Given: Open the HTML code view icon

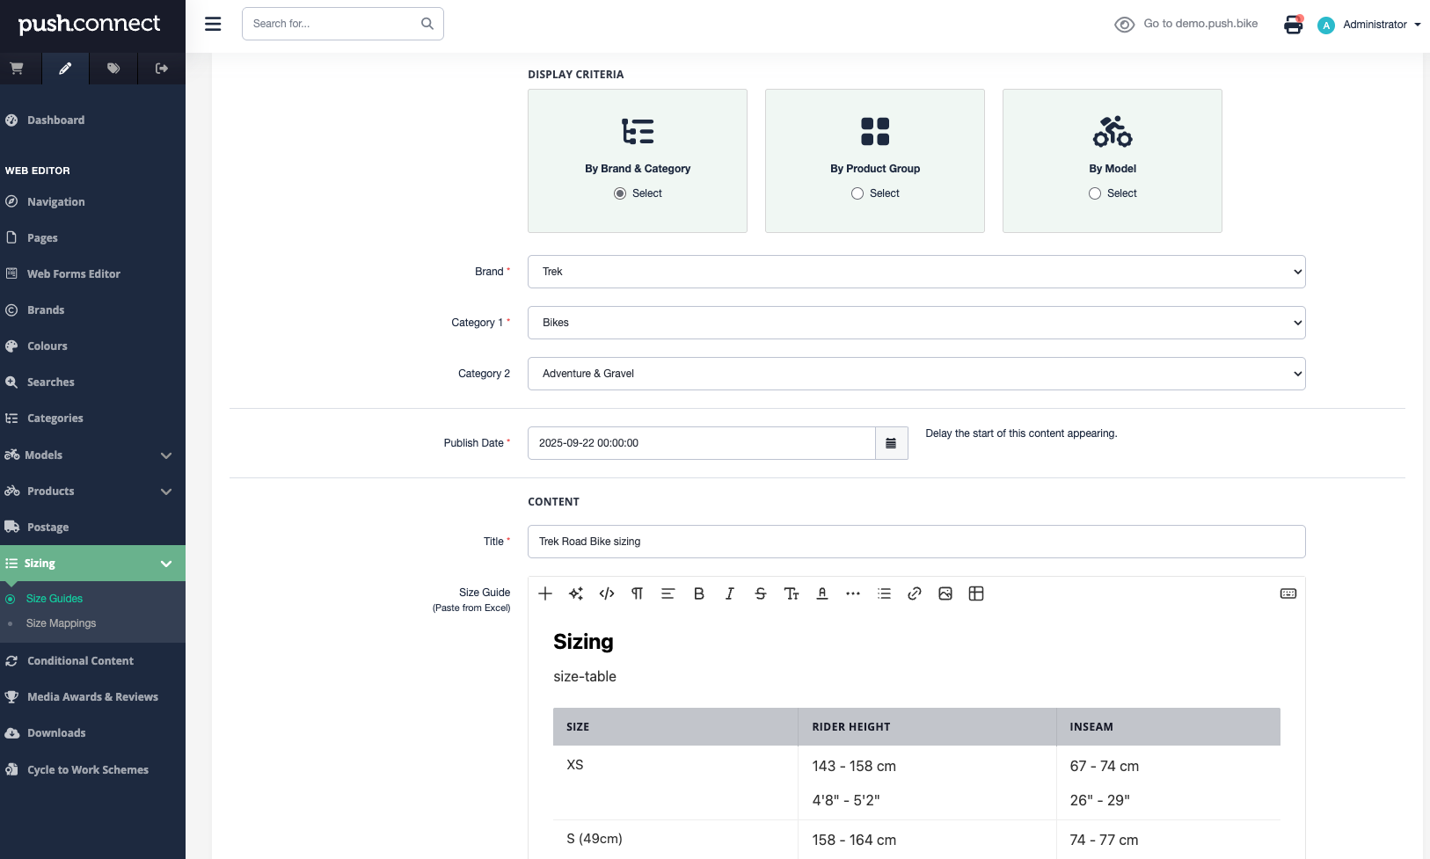Looking at the screenshot, I should pos(607,593).
